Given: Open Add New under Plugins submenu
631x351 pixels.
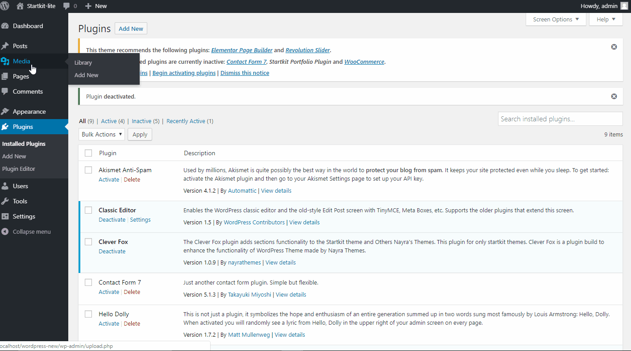Looking at the screenshot, I should coord(14,156).
